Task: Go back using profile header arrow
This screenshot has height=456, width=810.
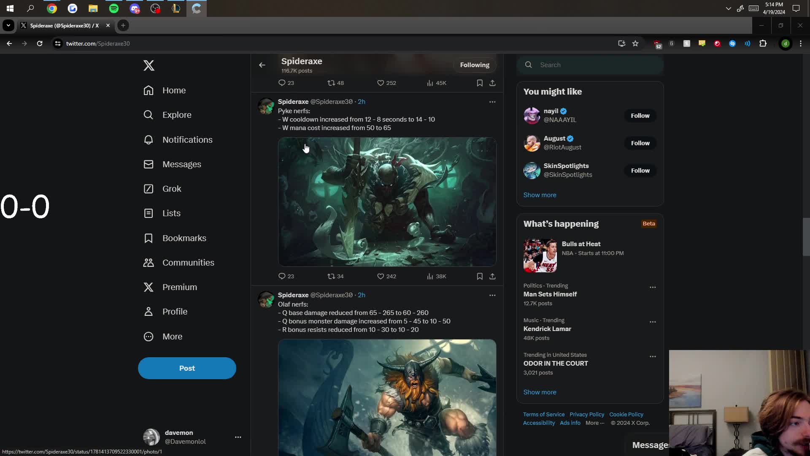Action: (262, 65)
